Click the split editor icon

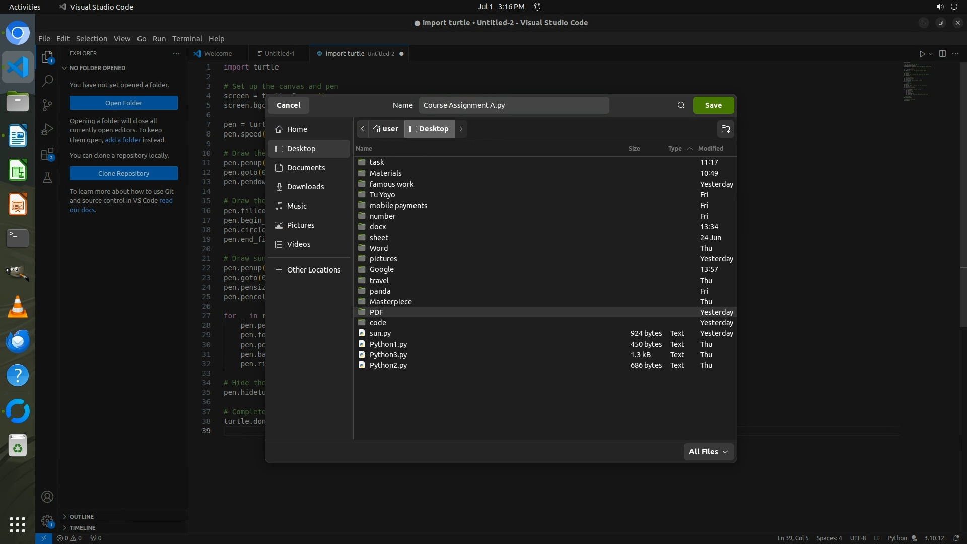[942, 54]
